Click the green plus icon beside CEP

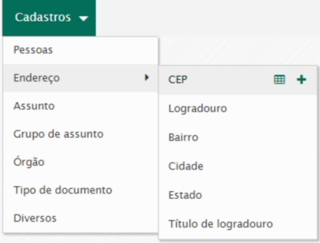pyautogui.click(x=302, y=80)
